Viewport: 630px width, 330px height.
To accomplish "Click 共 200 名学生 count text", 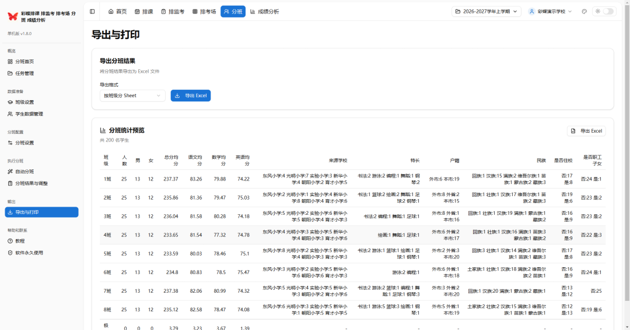I will tap(114, 140).
